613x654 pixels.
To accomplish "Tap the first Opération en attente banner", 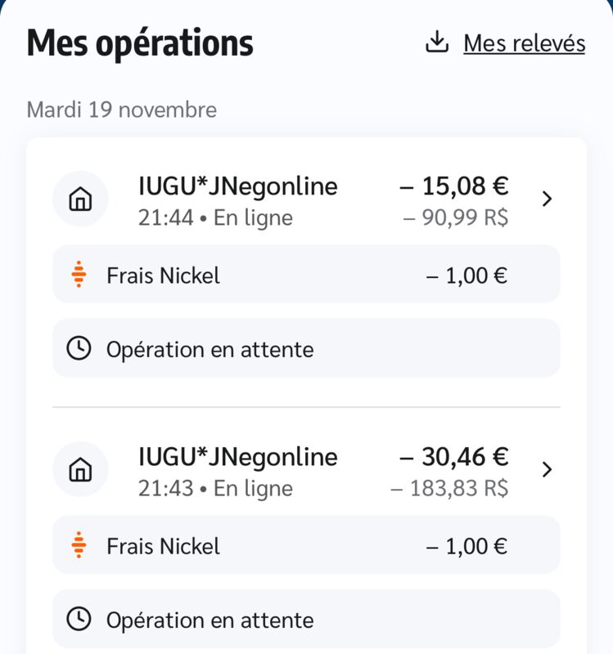I will point(306,348).
